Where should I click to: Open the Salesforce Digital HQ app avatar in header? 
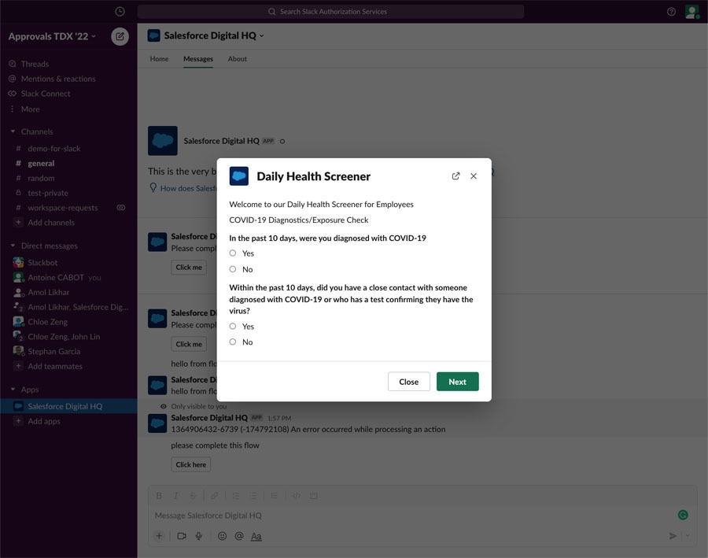[154, 35]
